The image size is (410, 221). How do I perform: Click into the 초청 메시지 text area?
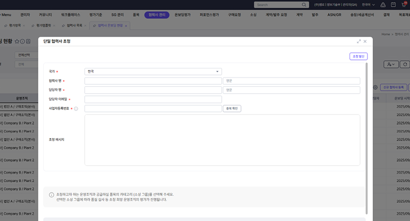pos(222,140)
